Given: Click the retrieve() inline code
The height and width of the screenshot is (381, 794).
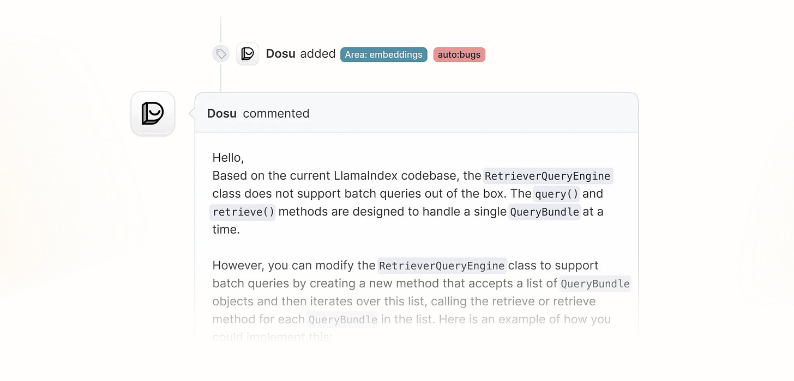Looking at the screenshot, I should point(243,212).
